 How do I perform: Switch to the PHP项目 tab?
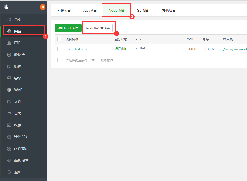tap(64, 10)
